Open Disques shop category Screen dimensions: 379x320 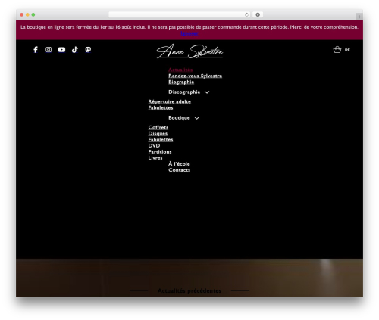click(x=158, y=133)
